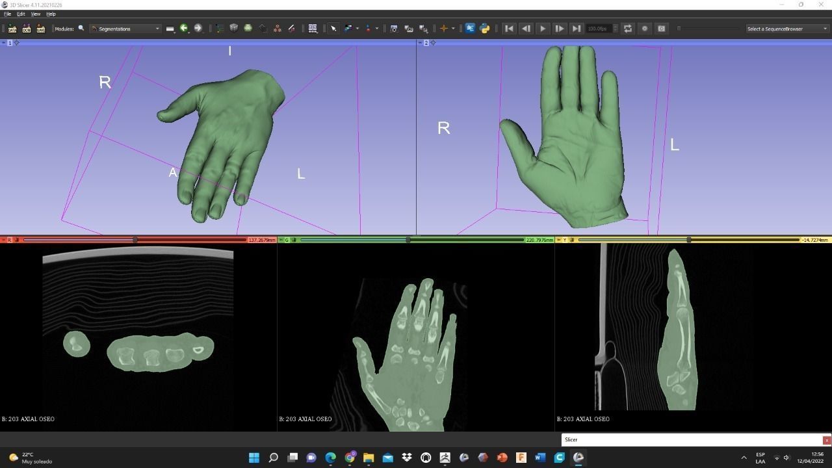Open the View menu
The image size is (832, 468).
coord(35,14)
